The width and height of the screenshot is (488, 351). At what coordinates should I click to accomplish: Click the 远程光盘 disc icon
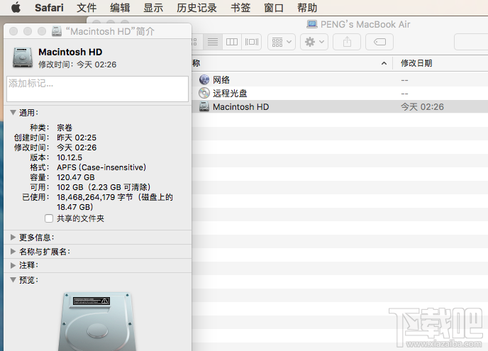(x=204, y=93)
